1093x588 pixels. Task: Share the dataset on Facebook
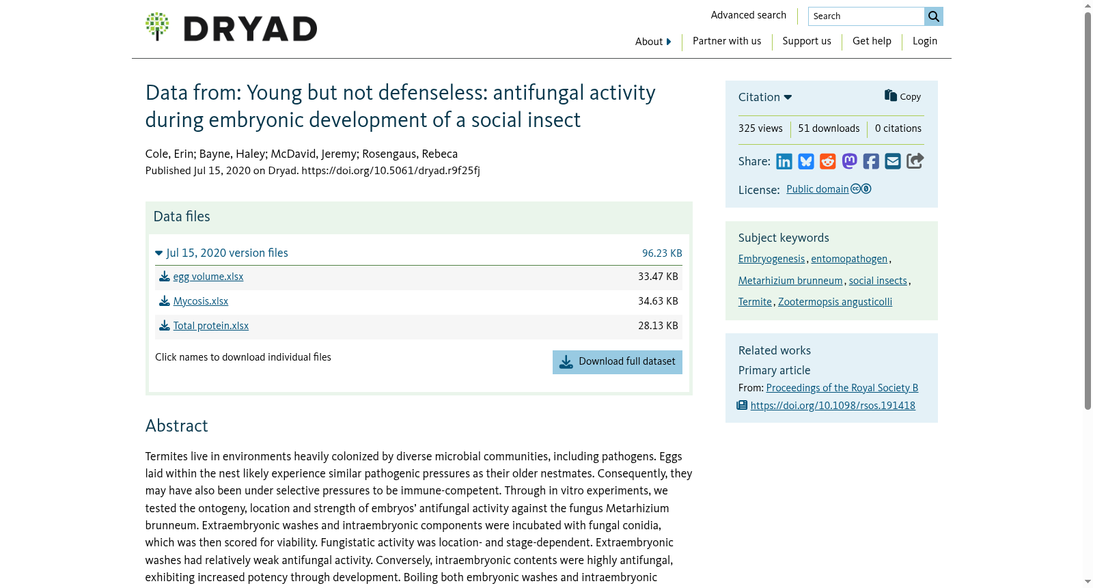[x=871, y=161]
